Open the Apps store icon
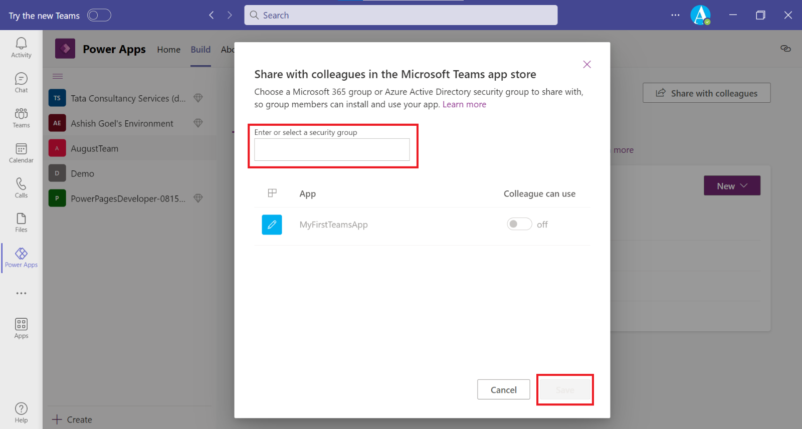 pyautogui.click(x=21, y=328)
